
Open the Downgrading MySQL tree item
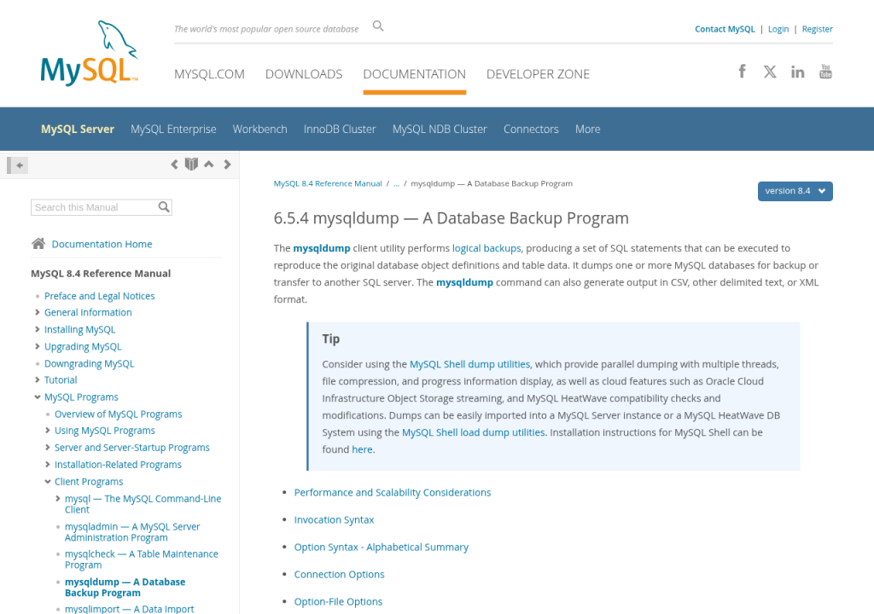pyautogui.click(x=89, y=363)
